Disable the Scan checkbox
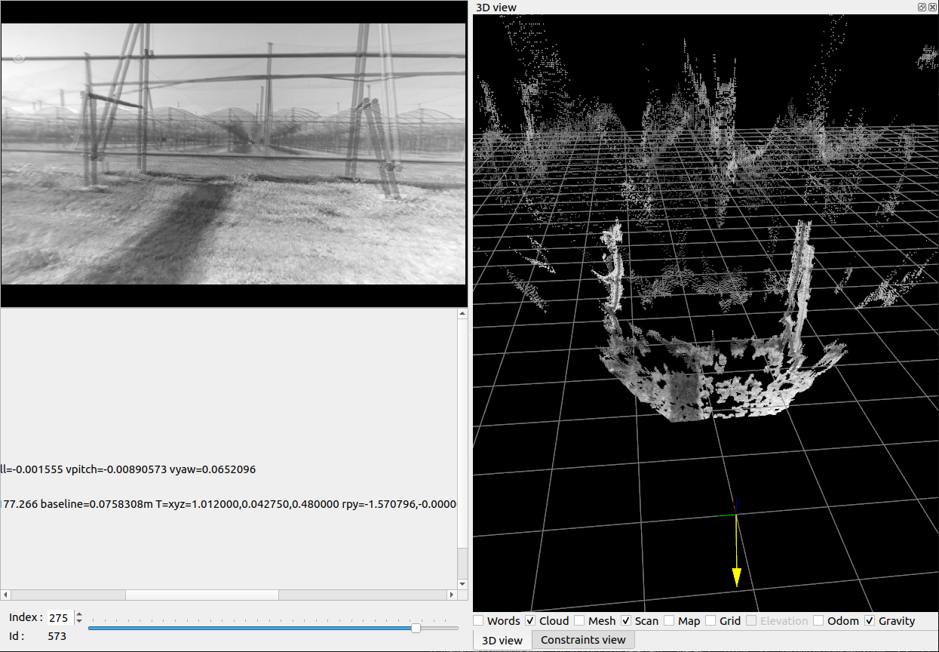The image size is (939, 652). click(x=626, y=620)
